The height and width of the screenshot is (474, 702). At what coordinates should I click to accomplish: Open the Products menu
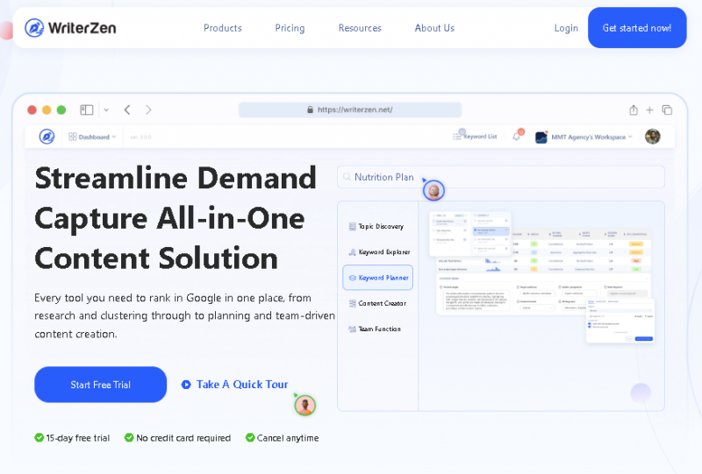click(223, 28)
